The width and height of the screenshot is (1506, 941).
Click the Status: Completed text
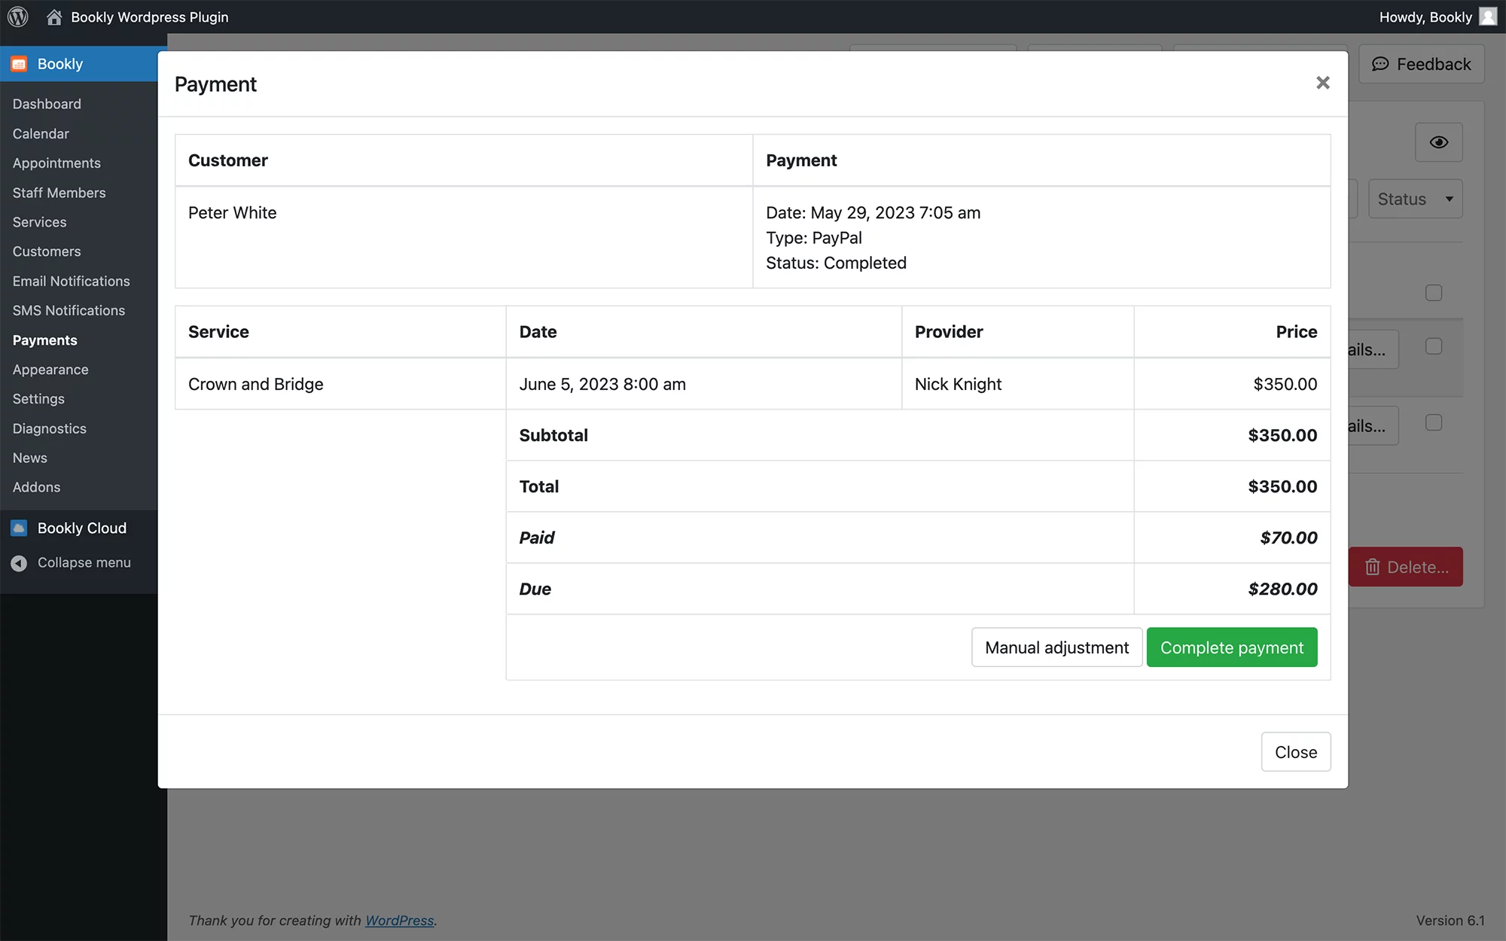pyautogui.click(x=836, y=263)
